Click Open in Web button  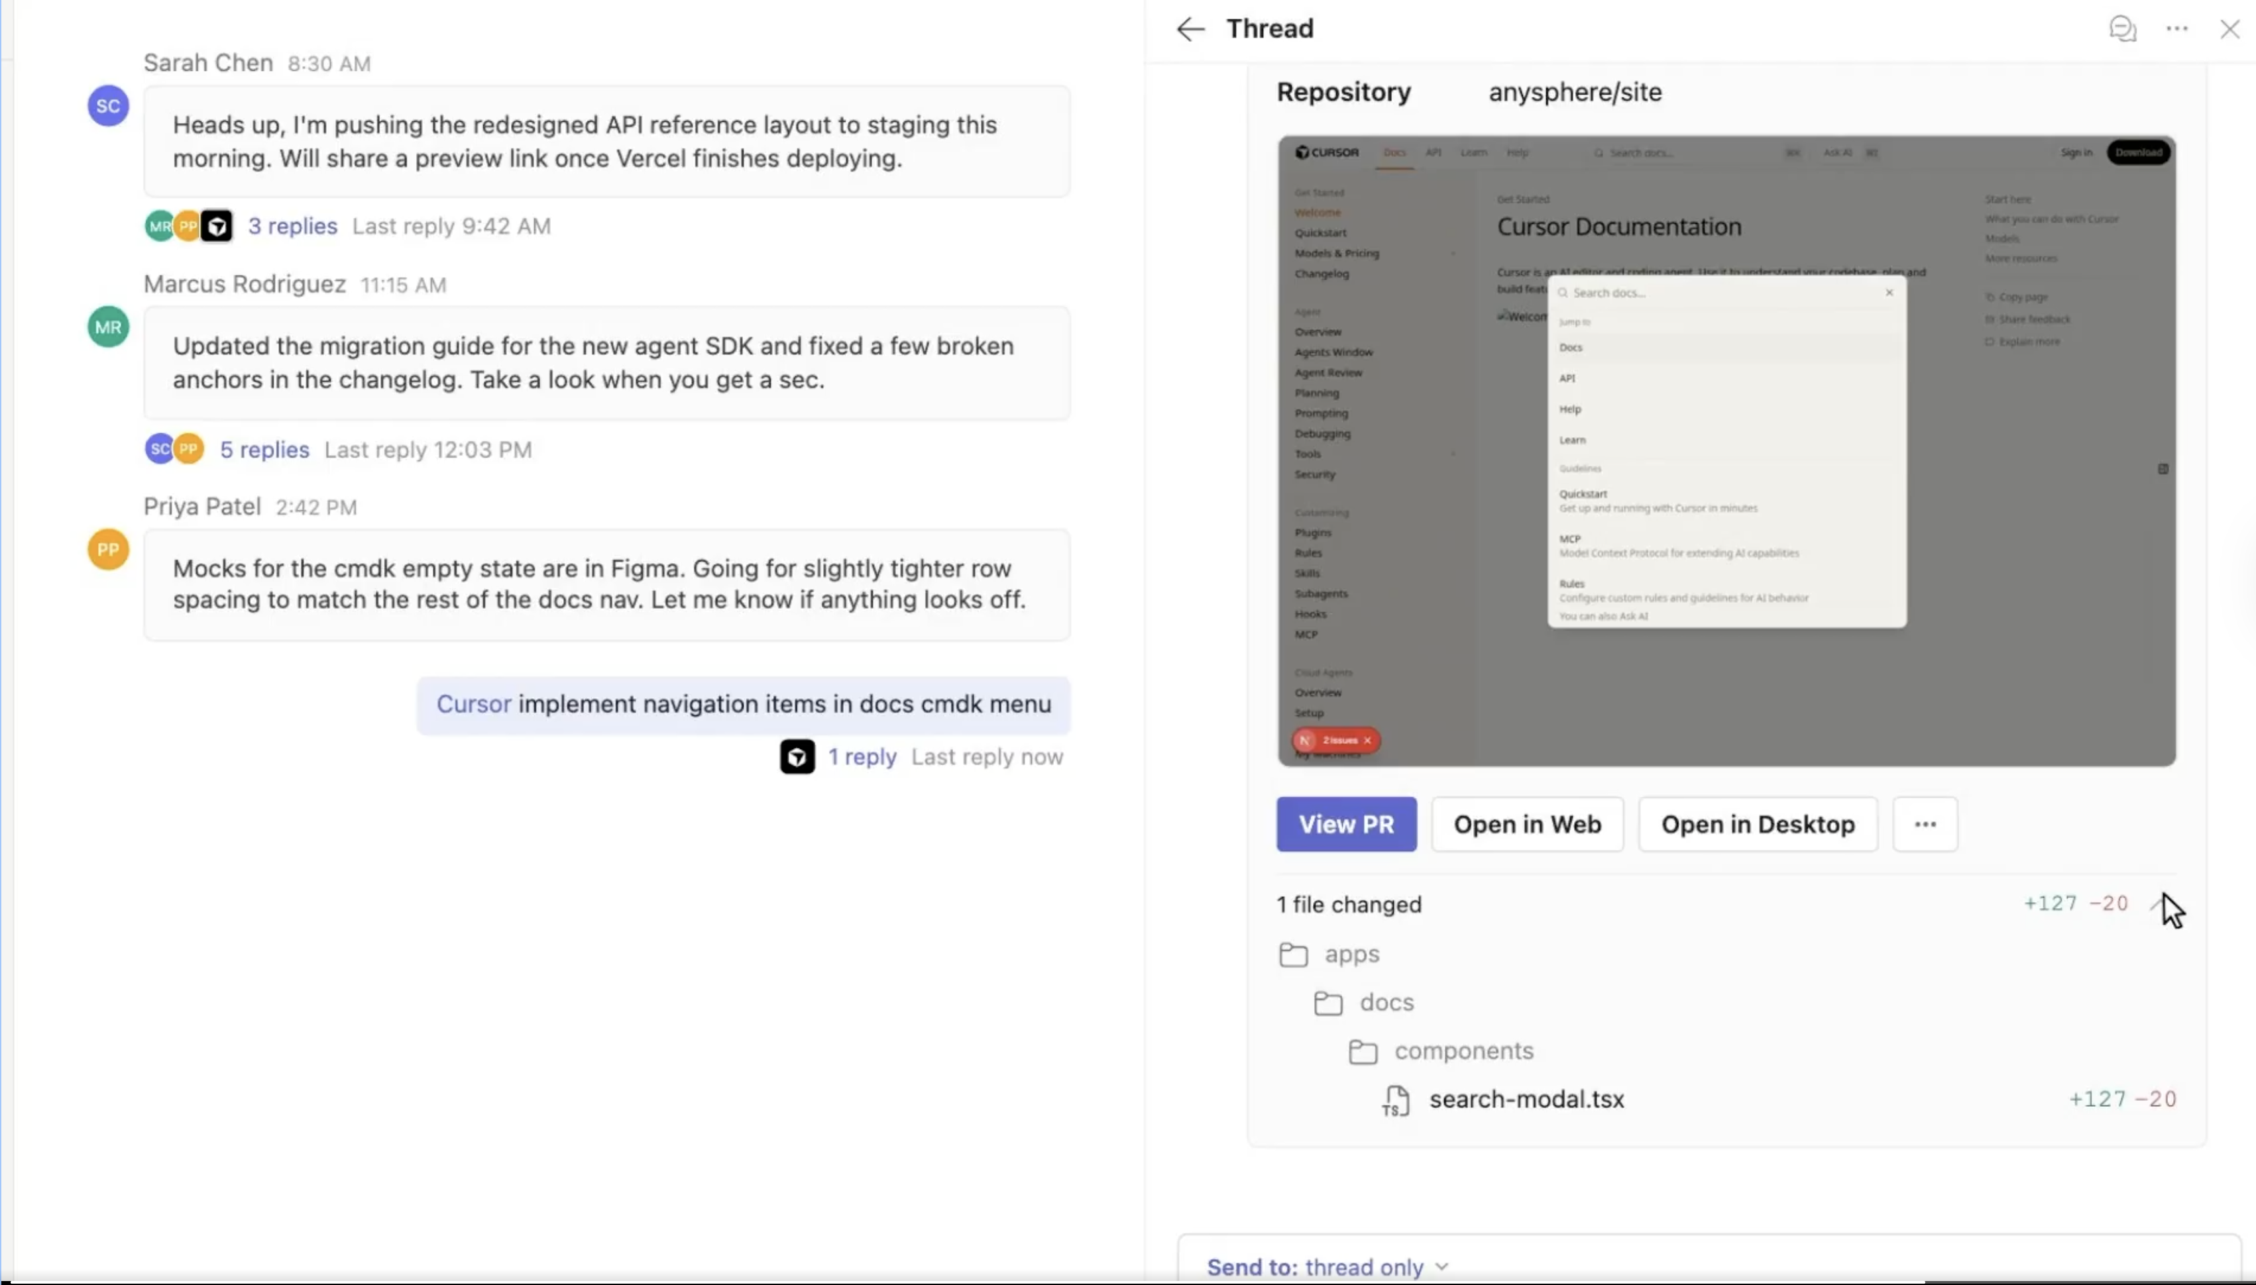coord(1527,824)
